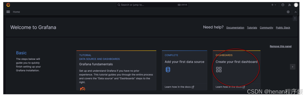Open dashboard settings gear icon
This screenshot has height=97, width=304.
point(288,12)
